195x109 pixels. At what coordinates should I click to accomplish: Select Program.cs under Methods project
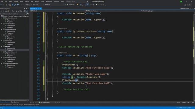tap(10, 50)
